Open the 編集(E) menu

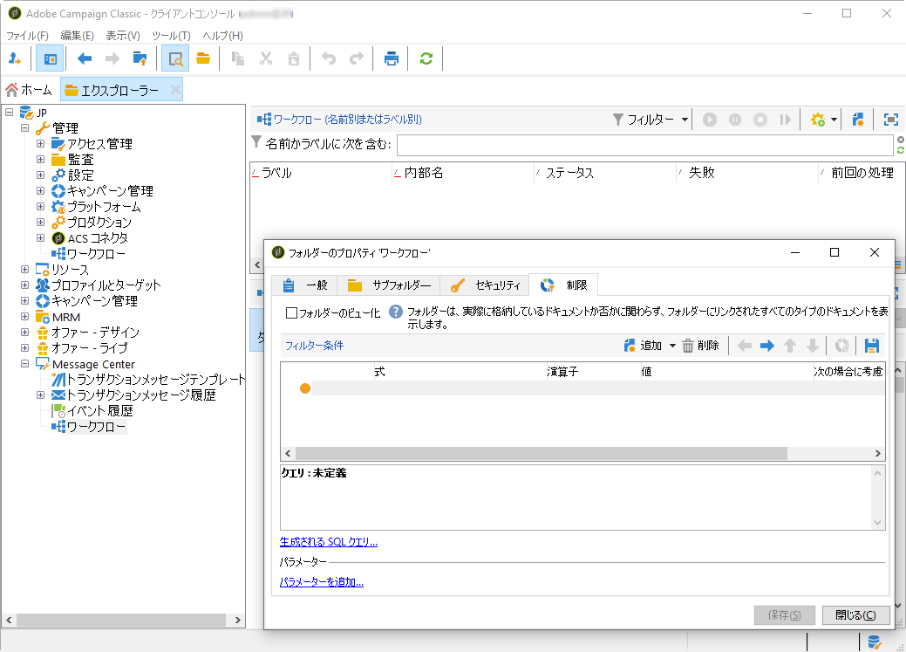(x=77, y=35)
